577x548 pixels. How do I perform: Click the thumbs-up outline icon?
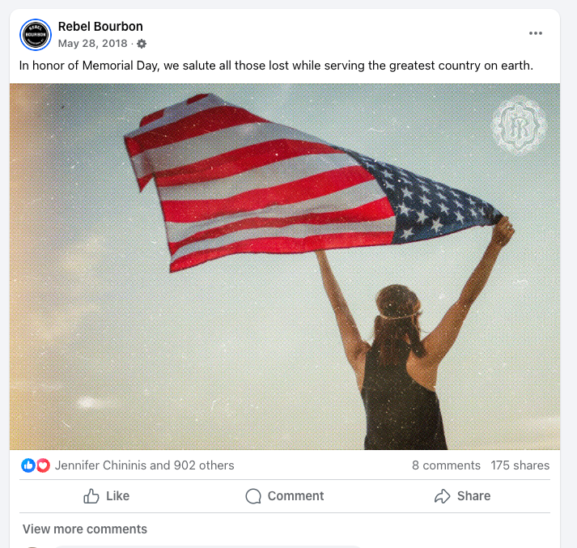(x=91, y=495)
